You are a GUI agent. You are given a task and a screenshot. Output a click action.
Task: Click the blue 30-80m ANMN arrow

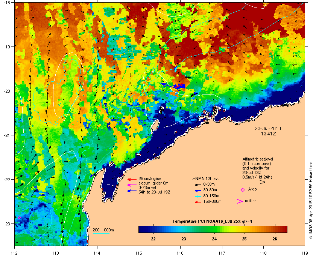[198, 190]
